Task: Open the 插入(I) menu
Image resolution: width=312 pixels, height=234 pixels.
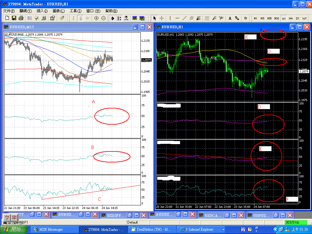Action: [42, 11]
